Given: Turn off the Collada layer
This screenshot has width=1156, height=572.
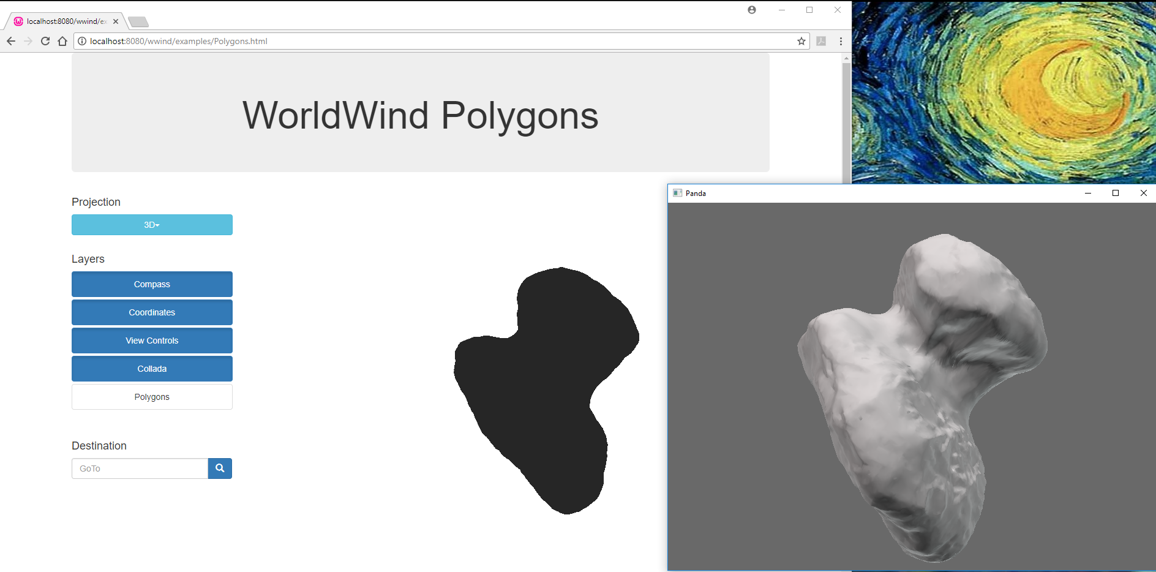Looking at the screenshot, I should (x=151, y=368).
